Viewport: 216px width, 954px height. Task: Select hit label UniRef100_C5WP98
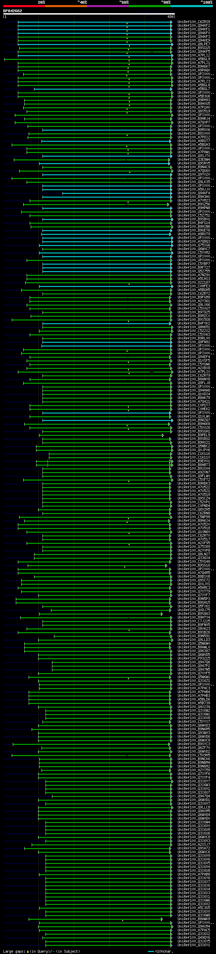pyautogui.click(x=193, y=517)
